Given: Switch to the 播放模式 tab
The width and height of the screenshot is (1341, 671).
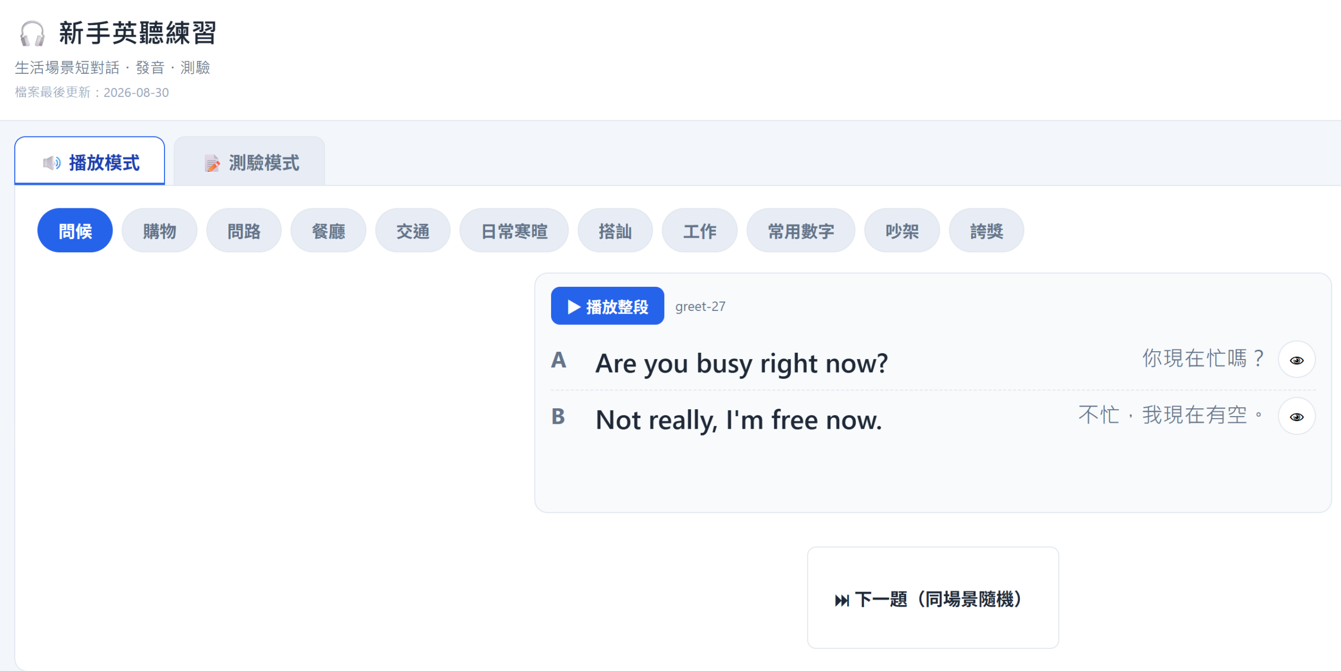Looking at the screenshot, I should point(90,162).
